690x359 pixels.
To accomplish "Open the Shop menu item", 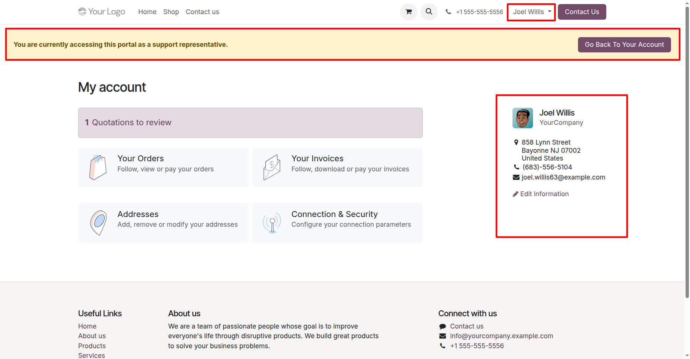I will pyautogui.click(x=171, y=12).
